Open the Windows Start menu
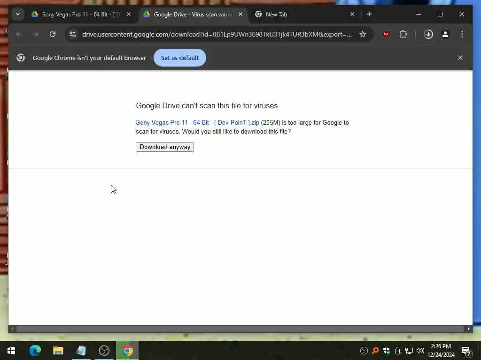This screenshot has width=481, height=360. tap(11, 351)
